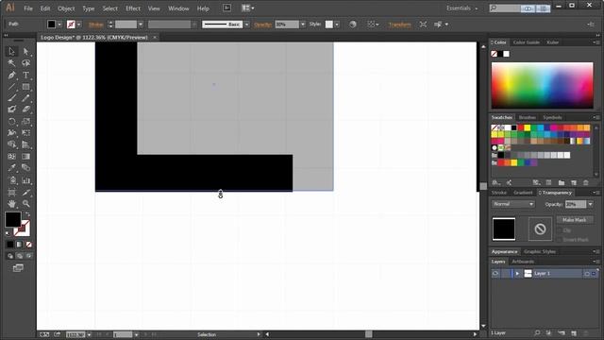Enable Draw Behind mode
Viewport: 604px width, 340px height.
[x=20, y=256]
